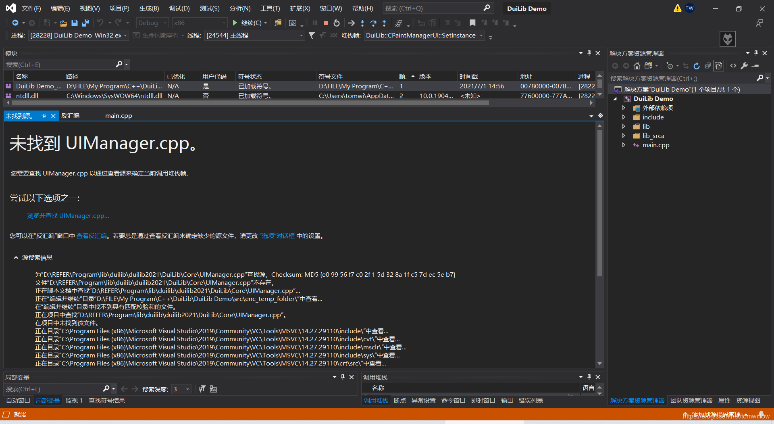774x424 pixels.
Task: Click the Continue (继续) play button
Action: click(x=235, y=23)
